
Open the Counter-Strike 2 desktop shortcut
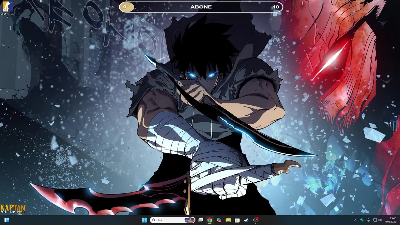coord(7,9)
